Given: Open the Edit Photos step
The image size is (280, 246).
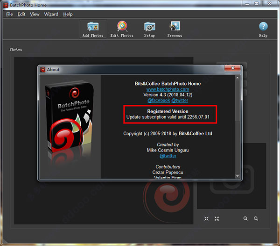Looking at the screenshot, I should [x=122, y=29].
